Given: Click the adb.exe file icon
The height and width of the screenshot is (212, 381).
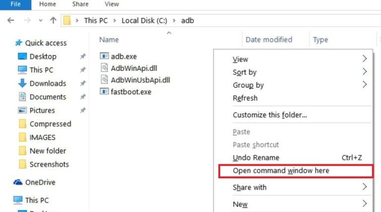Looking at the screenshot, I should [104, 56].
